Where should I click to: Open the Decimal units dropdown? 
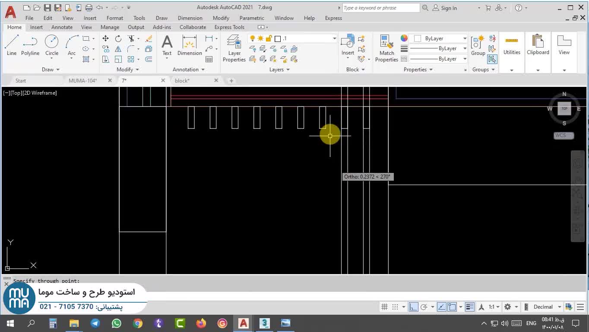click(559, 307)
